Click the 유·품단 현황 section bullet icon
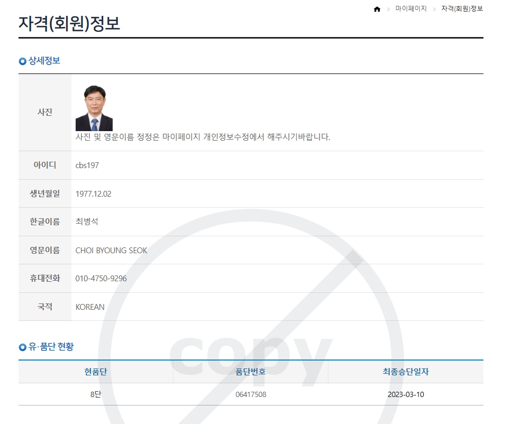 22,347
